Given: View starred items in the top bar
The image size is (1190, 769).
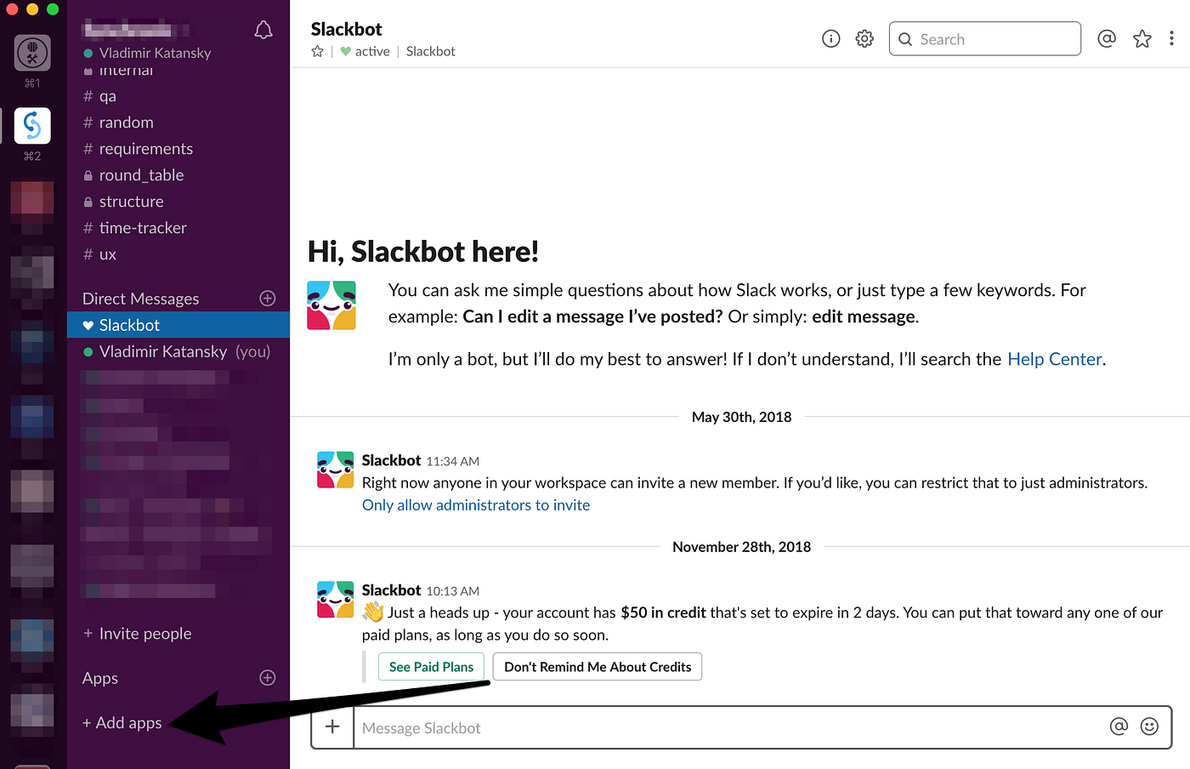Looking at the screenshot, I should [1142, 38].
